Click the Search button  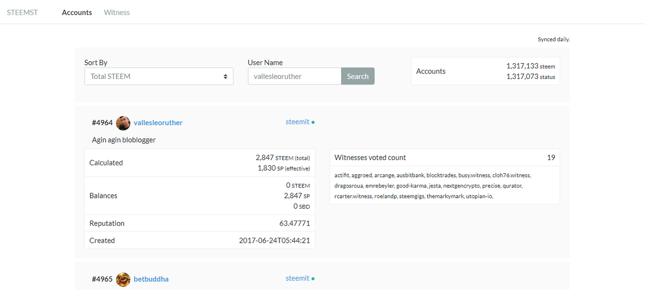[358, 76]
